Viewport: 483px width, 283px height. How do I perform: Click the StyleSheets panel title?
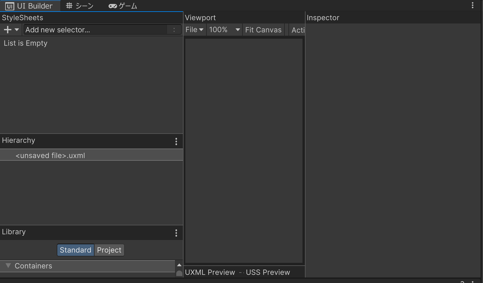coord(23,18)
